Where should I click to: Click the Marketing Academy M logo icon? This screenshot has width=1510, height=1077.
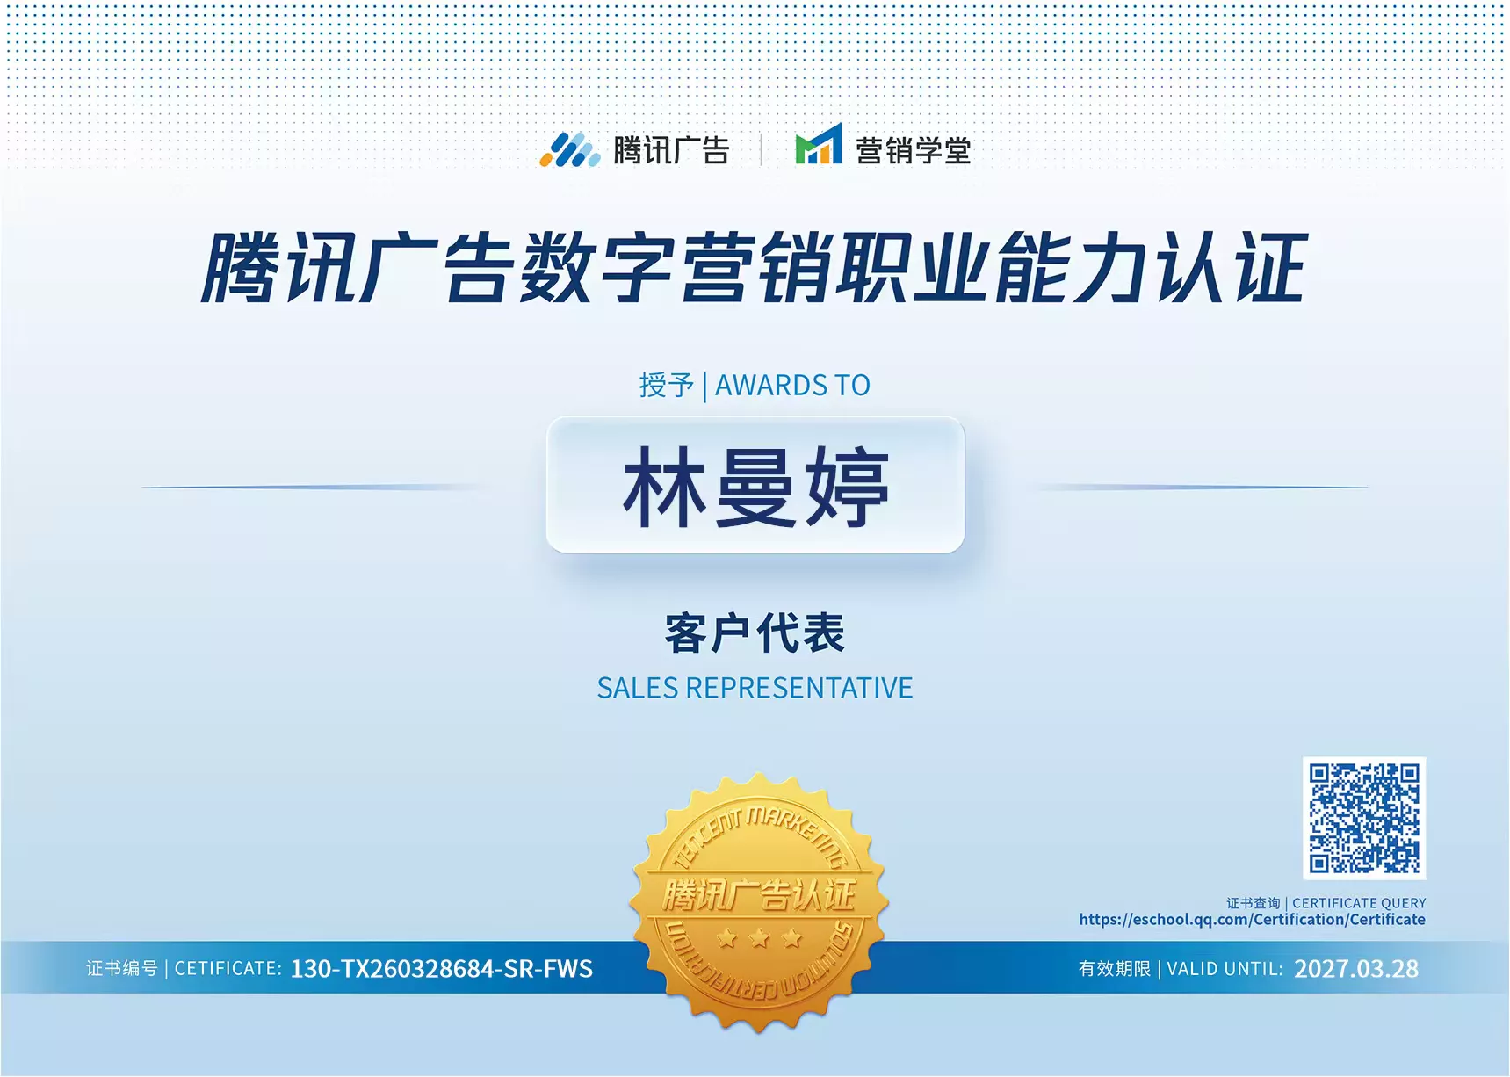[x=818, y=144]
